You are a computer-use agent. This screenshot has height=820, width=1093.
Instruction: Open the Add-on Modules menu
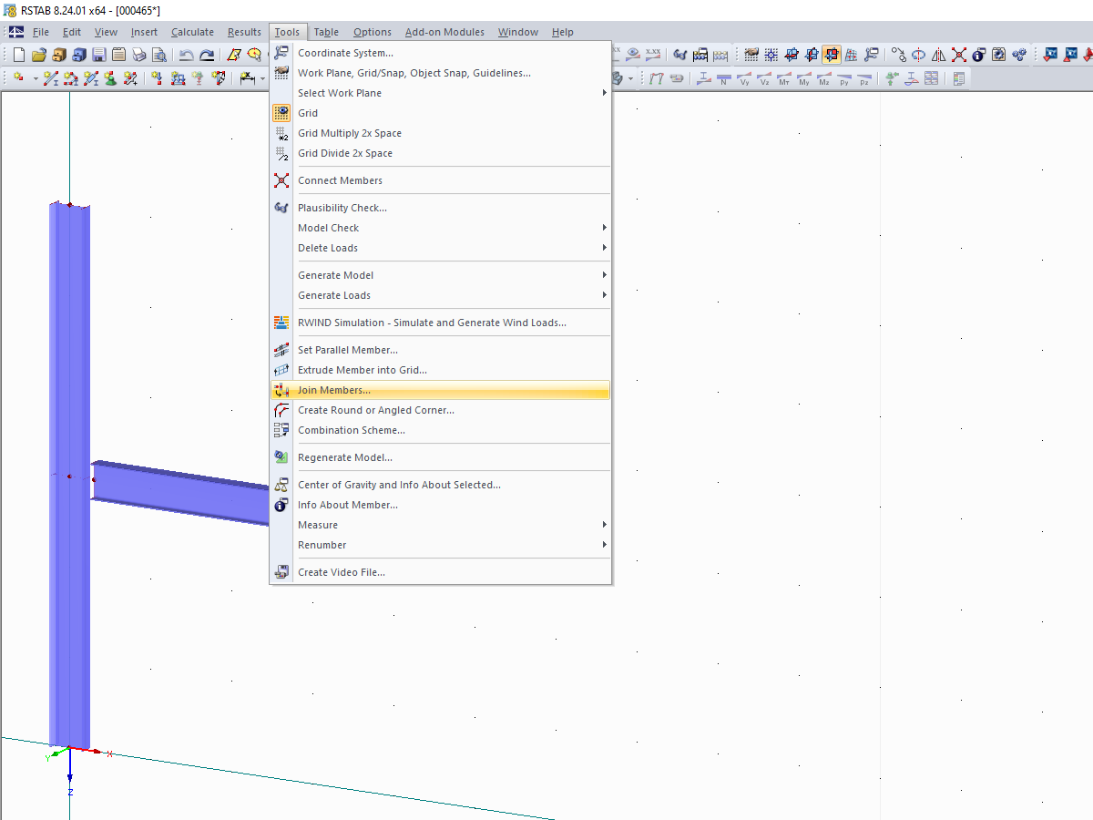coord(444,32)
